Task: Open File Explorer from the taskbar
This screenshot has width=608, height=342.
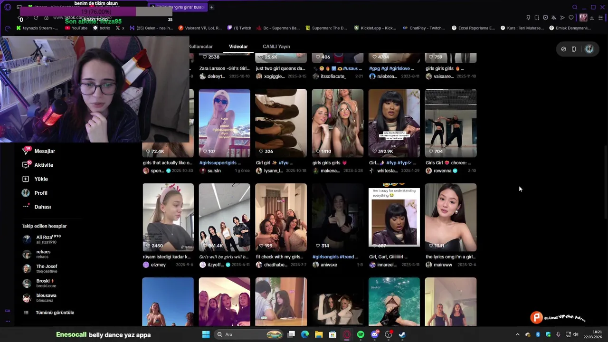Action: [319, 334]
